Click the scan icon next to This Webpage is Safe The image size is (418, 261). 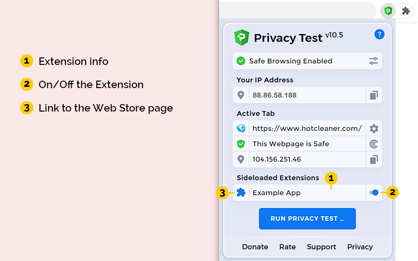[374, 144]
